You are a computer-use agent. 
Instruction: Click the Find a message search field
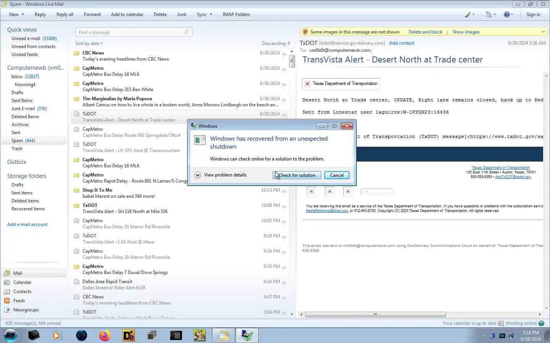click(134, 32)
